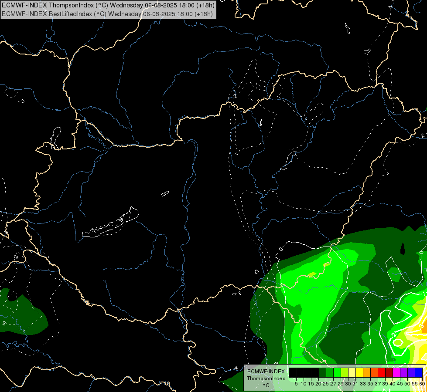Image resolution: width=427 pixels, height=392 pixels.
Task: Click the ThompsonIndex title line at top
Action: tap(108, 5)
